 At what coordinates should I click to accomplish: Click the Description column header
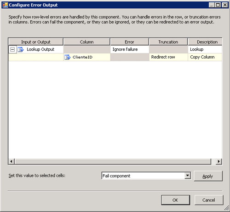205,42
